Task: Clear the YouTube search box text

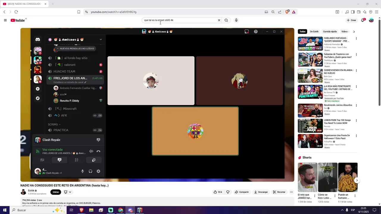Action: 219,20
